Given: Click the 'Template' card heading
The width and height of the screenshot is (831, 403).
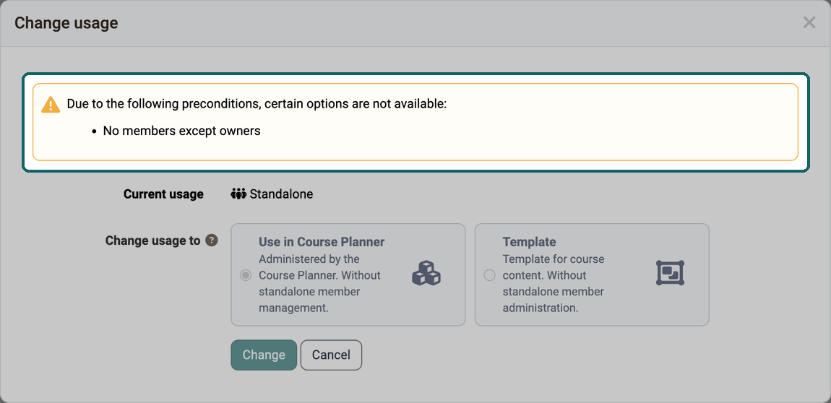Looking at the screenshot, I should tap(529, 242).
